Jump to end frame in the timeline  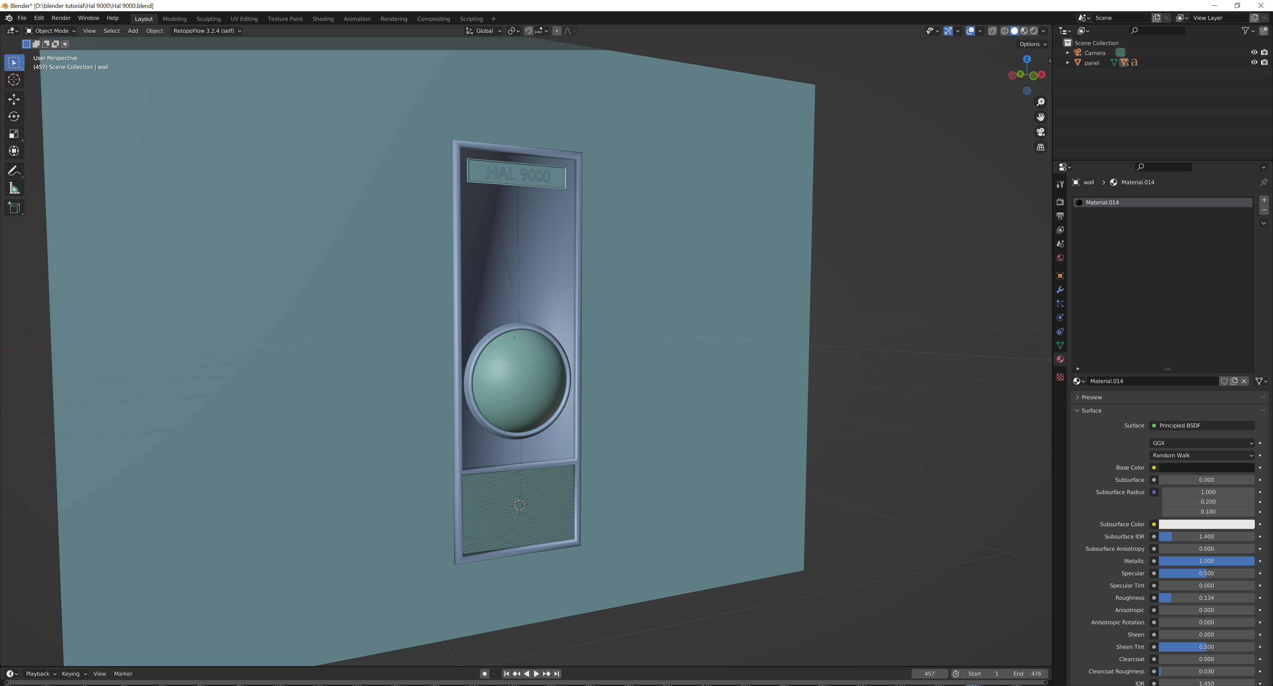557,673
